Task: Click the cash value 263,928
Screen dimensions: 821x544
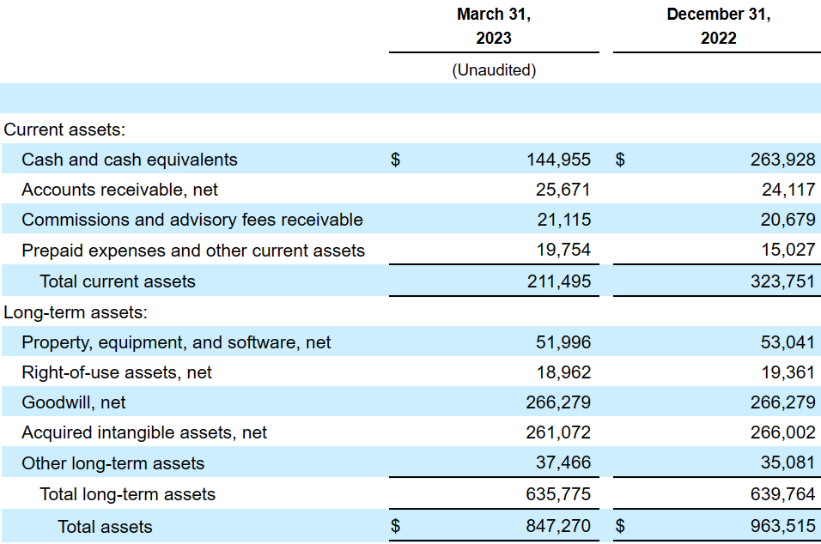Action: pos(782,160)
